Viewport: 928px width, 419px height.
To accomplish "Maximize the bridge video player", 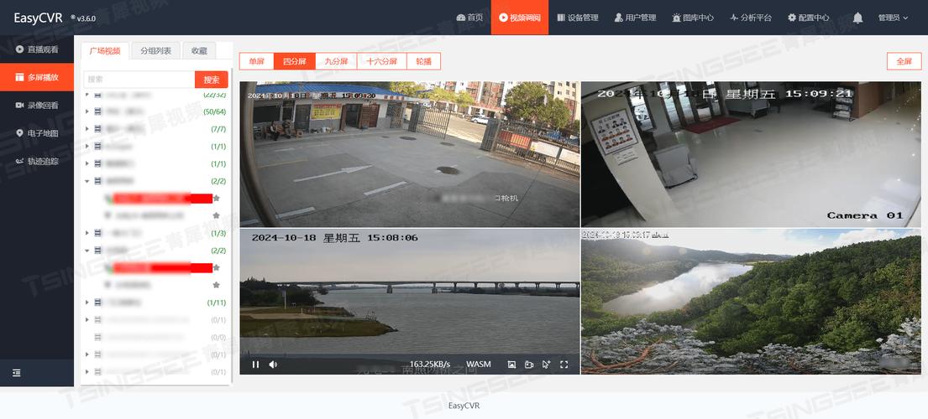I will (x=564, y=365).
